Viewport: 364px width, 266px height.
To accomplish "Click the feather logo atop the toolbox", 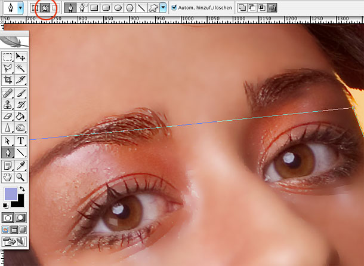I will (x=14, y=41).
